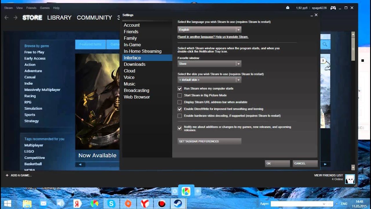The width and height of the screenshot is (371, 209).
Task: Open the Games menu
Action: (45, 8)
